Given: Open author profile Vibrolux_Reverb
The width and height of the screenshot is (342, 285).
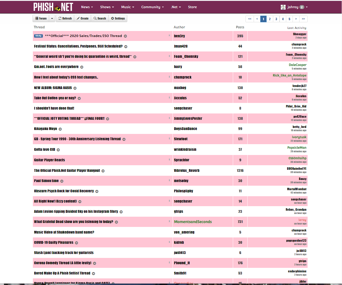Looking at the screenshot, I should pos(187,171).
